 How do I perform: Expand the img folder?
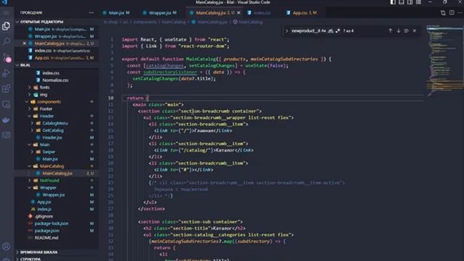(29, 95)
